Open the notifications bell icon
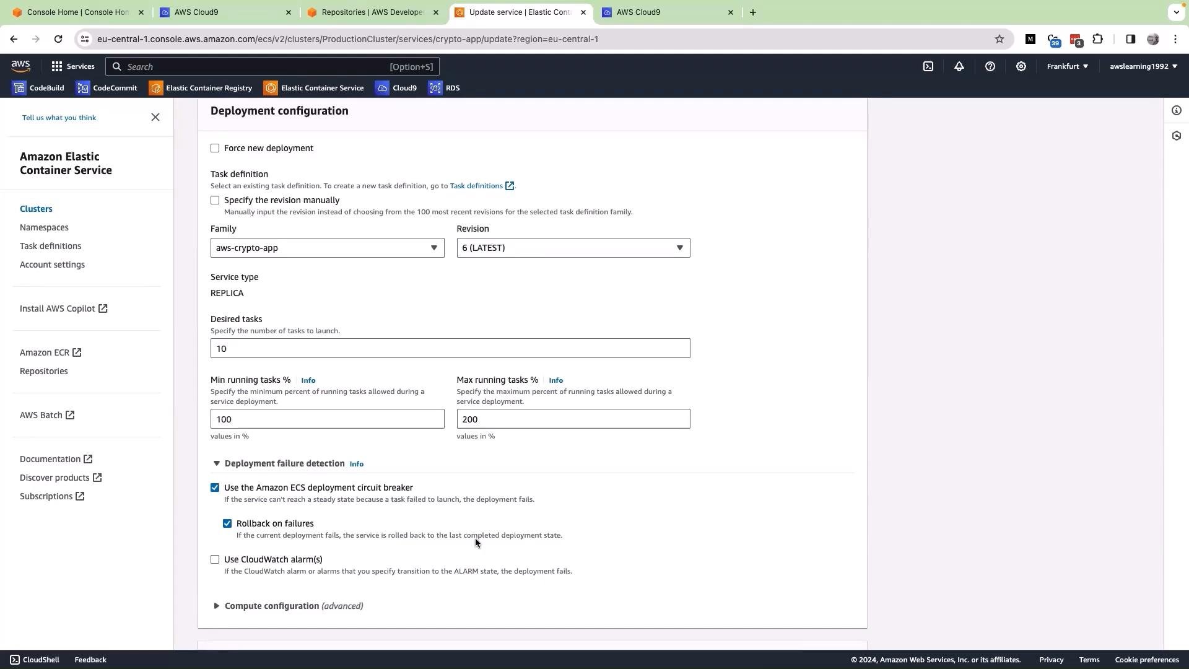Viewport: 1189px width, 669px height. (959, 66)
